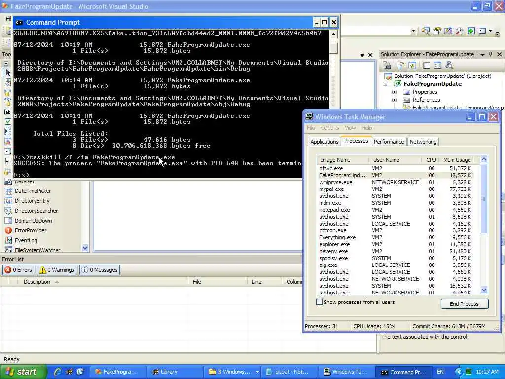The width and height of the screenshot is (505, 379).
Task: Switch to the Applications tab in Task Manager
Action: [x=325, y=142]
